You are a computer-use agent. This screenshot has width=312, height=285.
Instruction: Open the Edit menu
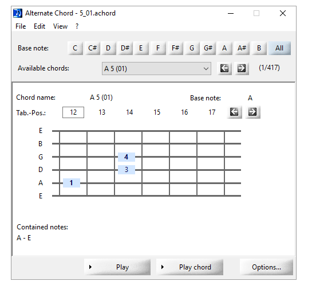[x=40, y=26]
